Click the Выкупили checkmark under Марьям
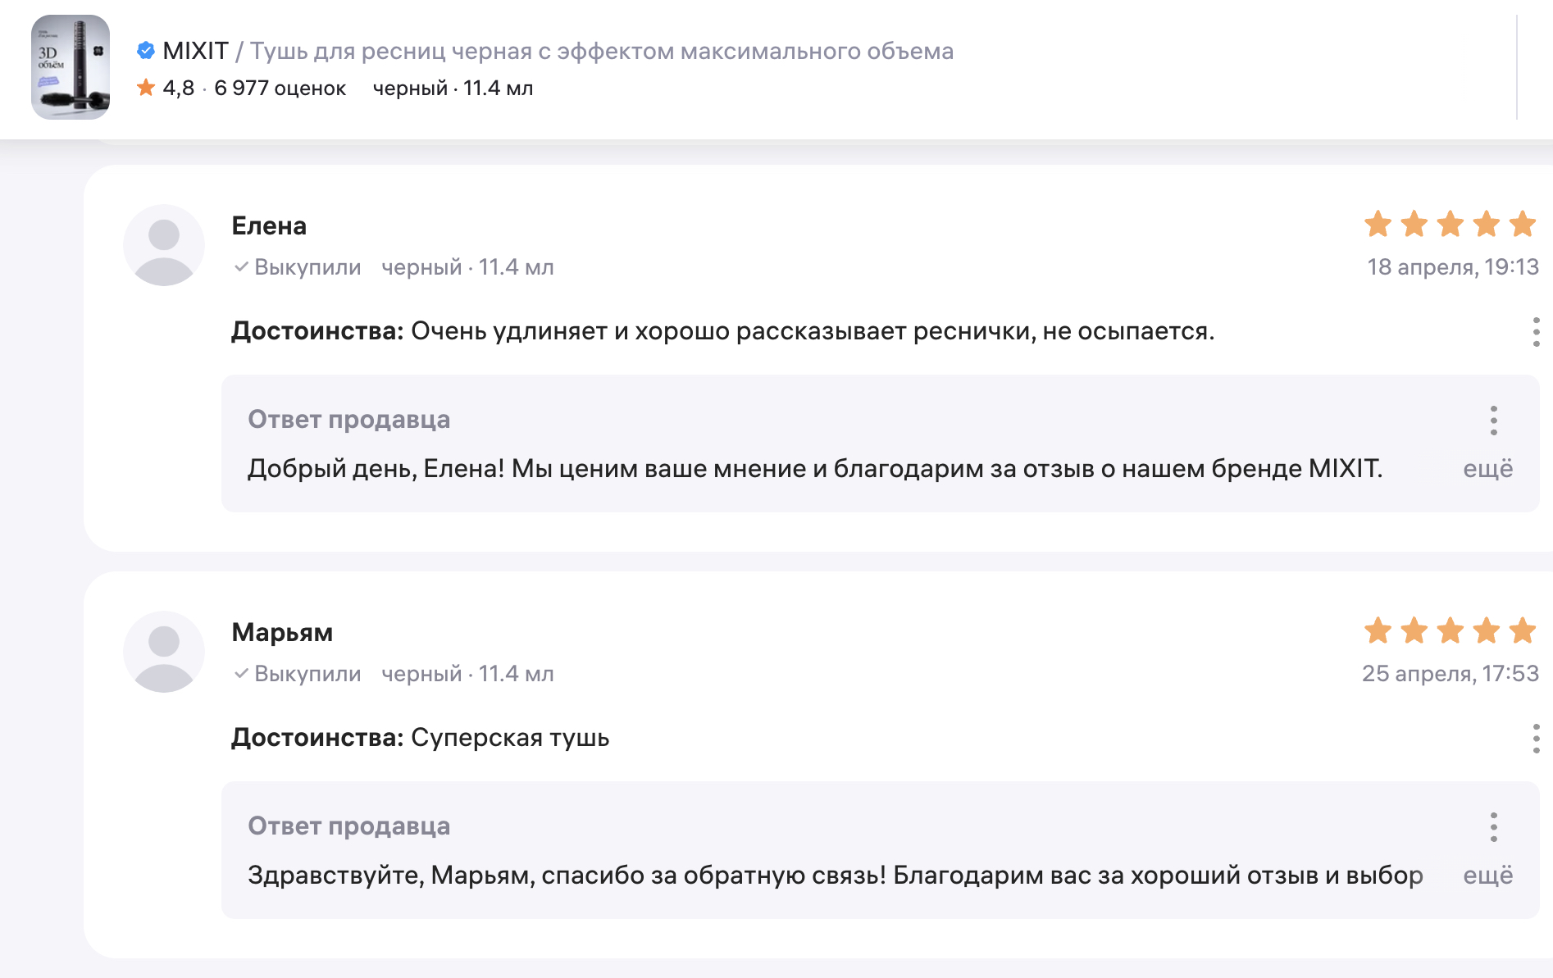 241,673
